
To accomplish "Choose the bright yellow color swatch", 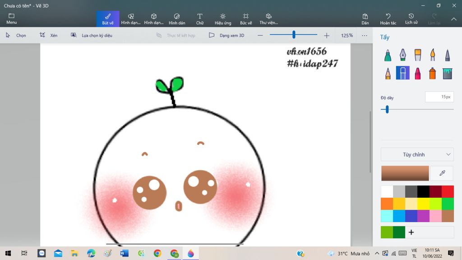I will point(423,204).
